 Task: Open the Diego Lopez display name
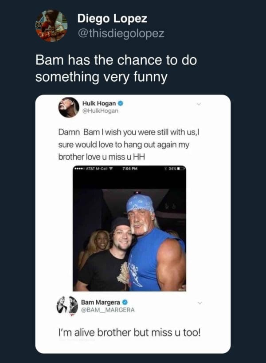coord(112,19)
